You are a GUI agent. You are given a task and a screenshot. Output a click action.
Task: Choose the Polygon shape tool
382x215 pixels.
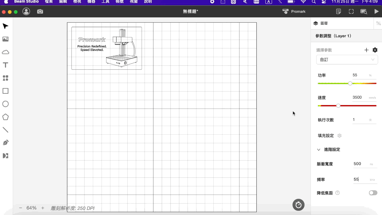(5, 117)
